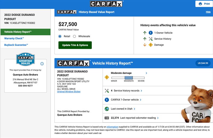Click the Update Trim & Options button
The height and width of the screenshot is (138, 213).
pyautogui.click(x=75, y=45)
